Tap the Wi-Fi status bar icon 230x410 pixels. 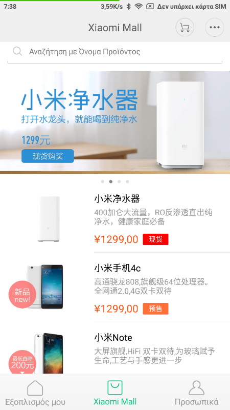tap(139, 7)
